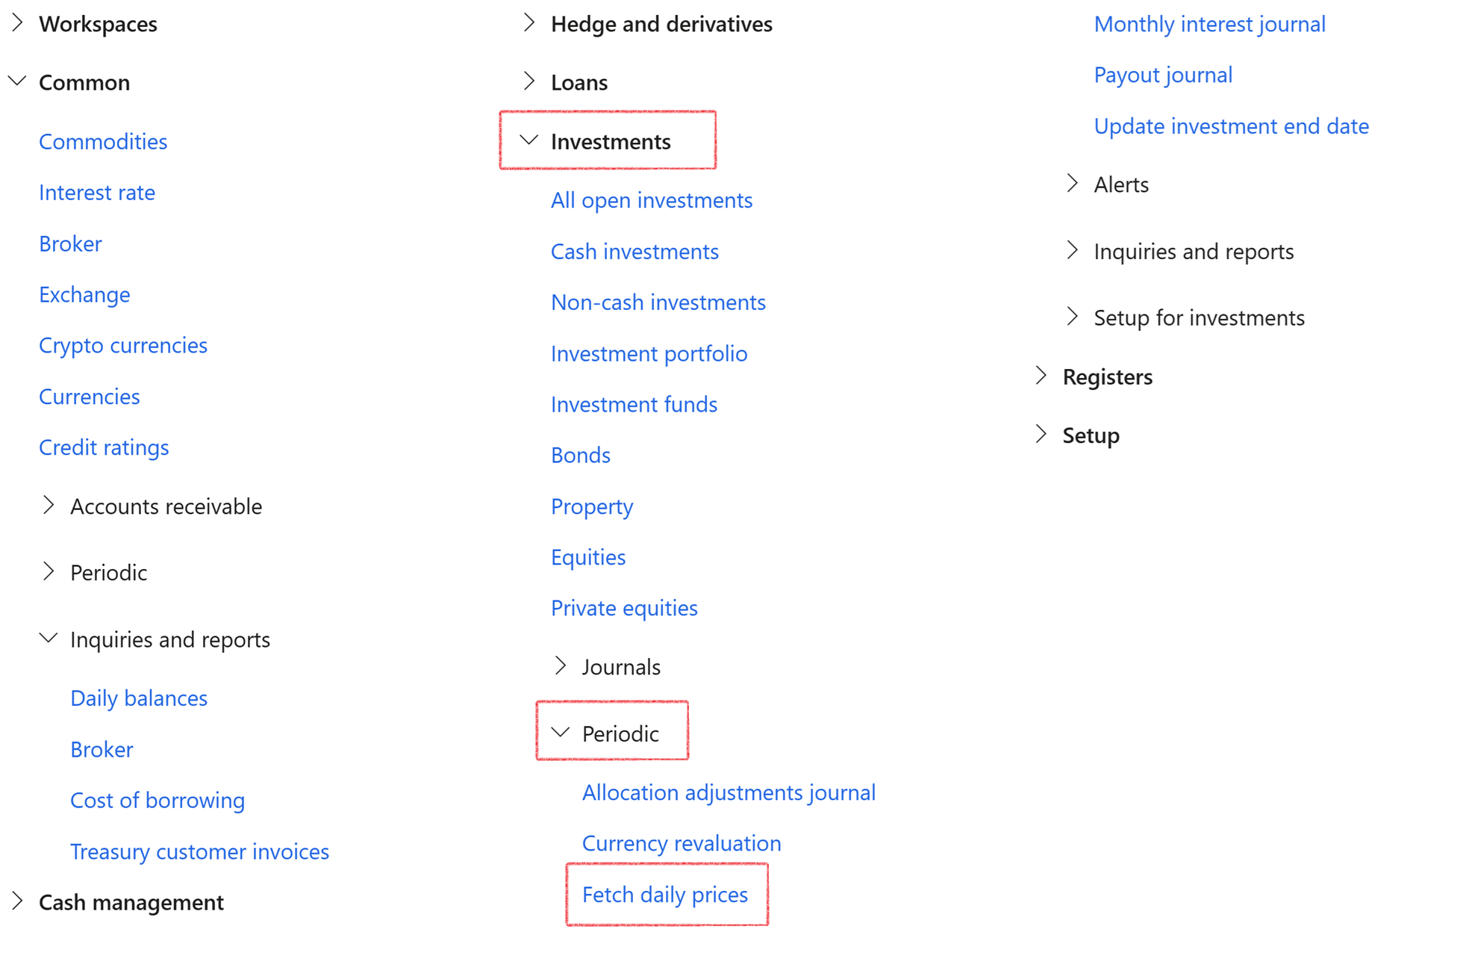Expand Journals under Investments
The image size is (1472, 956).
pos(561,665)
